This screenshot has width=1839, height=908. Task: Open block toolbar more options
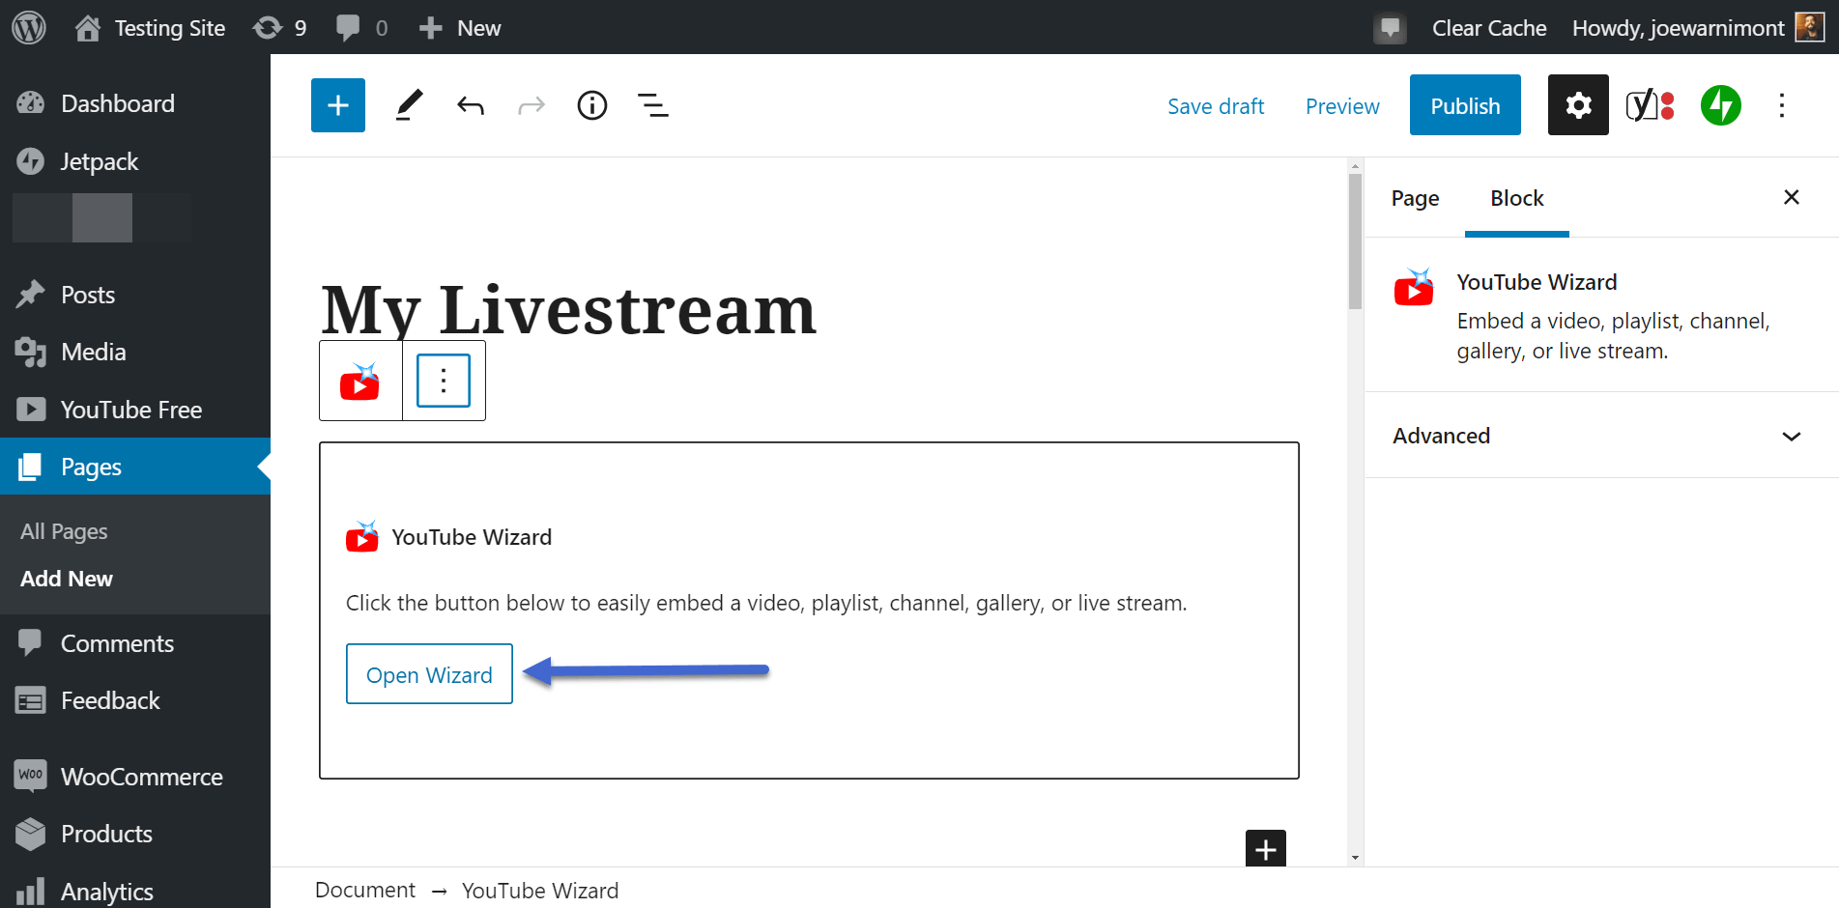(444, 381)
